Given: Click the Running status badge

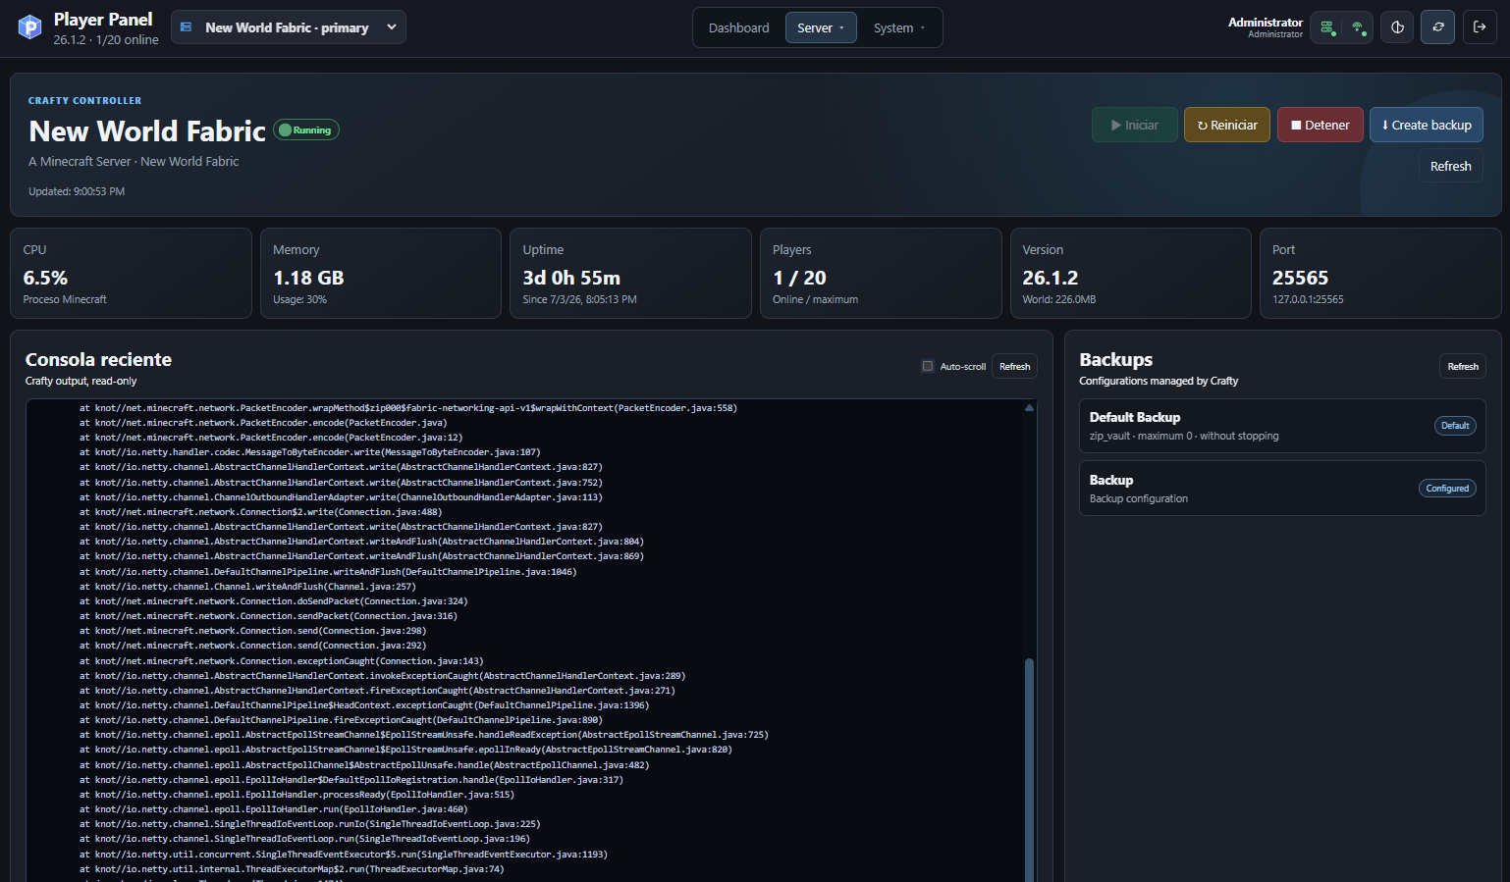Looking at the screenshot, I should point(306,130).
